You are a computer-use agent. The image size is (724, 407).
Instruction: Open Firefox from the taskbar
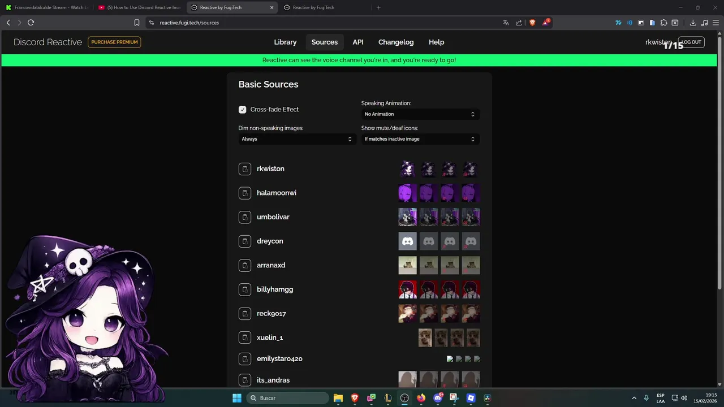pyautogui.click(x=421, y=398)
